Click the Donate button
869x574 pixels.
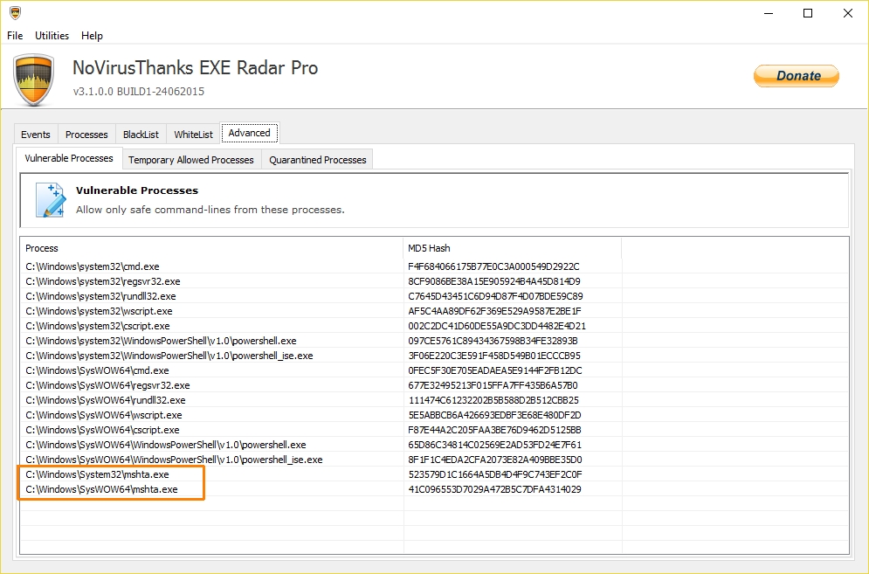[x=797, y=76]
